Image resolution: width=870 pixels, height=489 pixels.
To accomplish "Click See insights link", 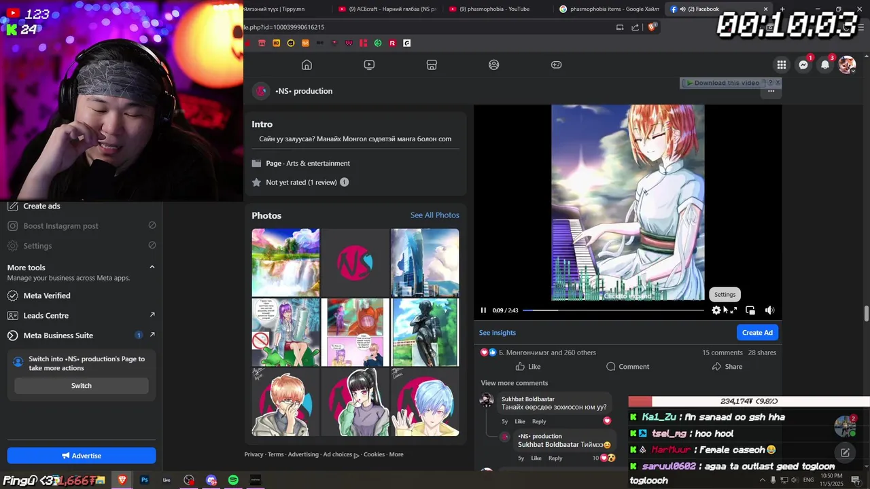I will [x=498, y=333].
